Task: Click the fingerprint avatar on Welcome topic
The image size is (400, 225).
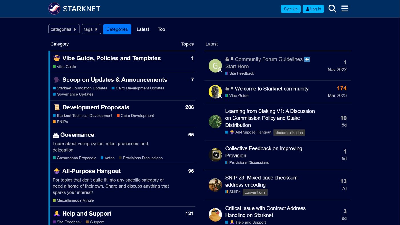Action: pos(215,92)
